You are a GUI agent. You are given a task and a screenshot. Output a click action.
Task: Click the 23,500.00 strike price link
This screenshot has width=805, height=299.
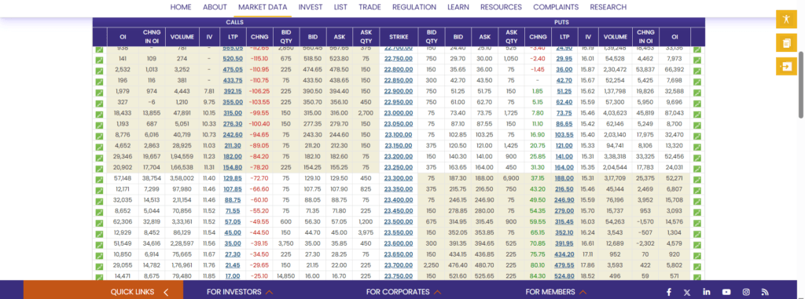point(399,222)
